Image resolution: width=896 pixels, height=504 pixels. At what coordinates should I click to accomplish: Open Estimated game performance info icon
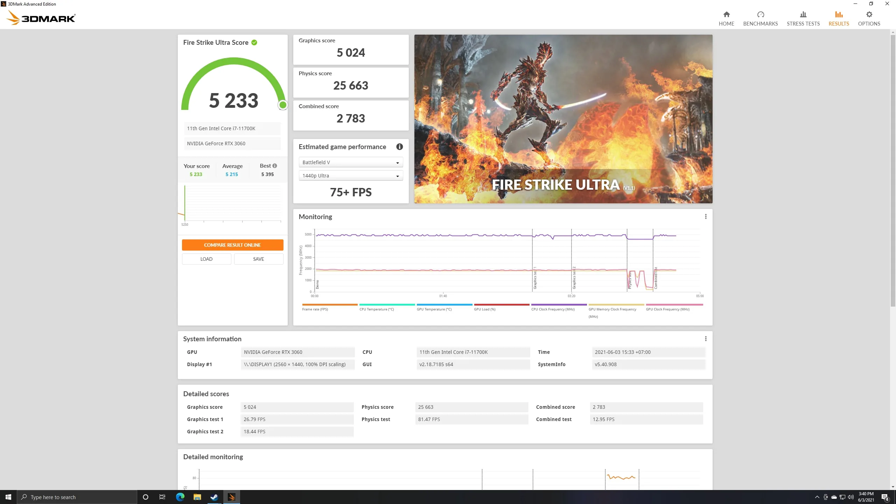point(399,147)
